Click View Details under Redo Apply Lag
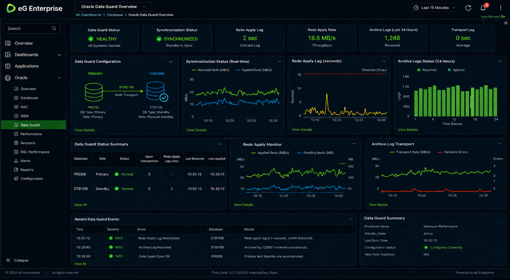Viewport: 510px width, 280px height. click(x=302, y=130)
